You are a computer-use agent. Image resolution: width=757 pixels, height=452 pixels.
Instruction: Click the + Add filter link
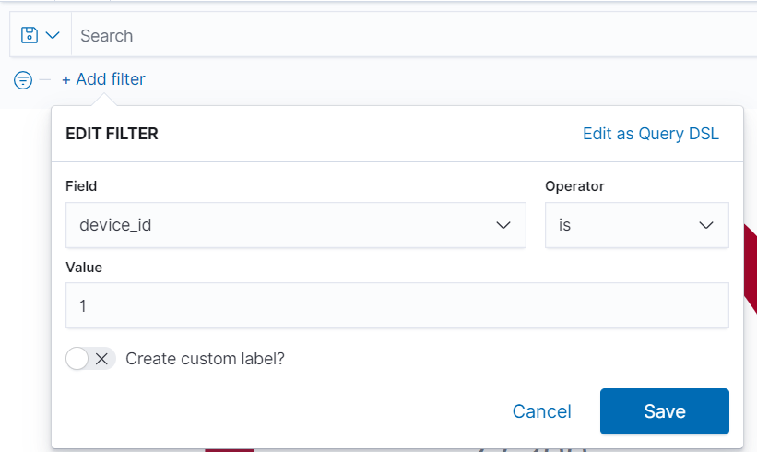(x=103, y=79)
